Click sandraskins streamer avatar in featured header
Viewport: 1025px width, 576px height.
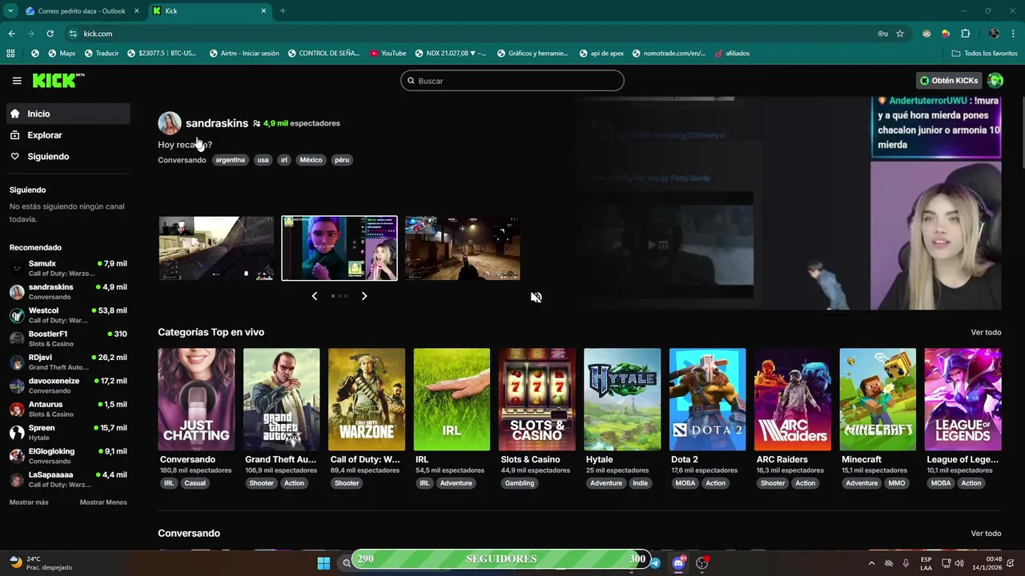click(x=170, y=123)
